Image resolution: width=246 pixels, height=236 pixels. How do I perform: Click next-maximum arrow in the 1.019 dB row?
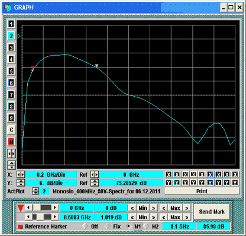tap(186, 218)
